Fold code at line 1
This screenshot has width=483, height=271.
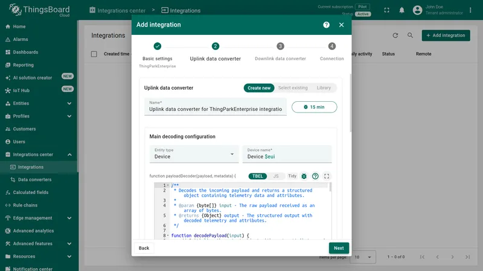(x=168, y=185)
